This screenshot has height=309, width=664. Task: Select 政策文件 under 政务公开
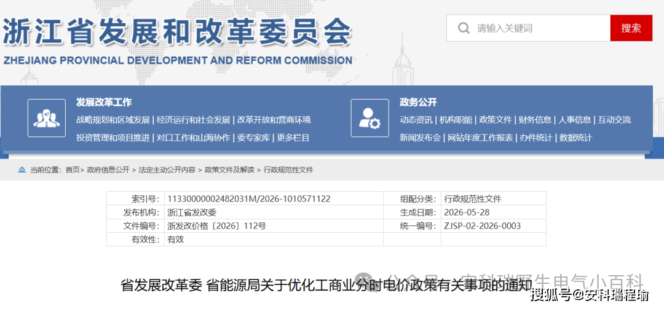coord(496,120)
